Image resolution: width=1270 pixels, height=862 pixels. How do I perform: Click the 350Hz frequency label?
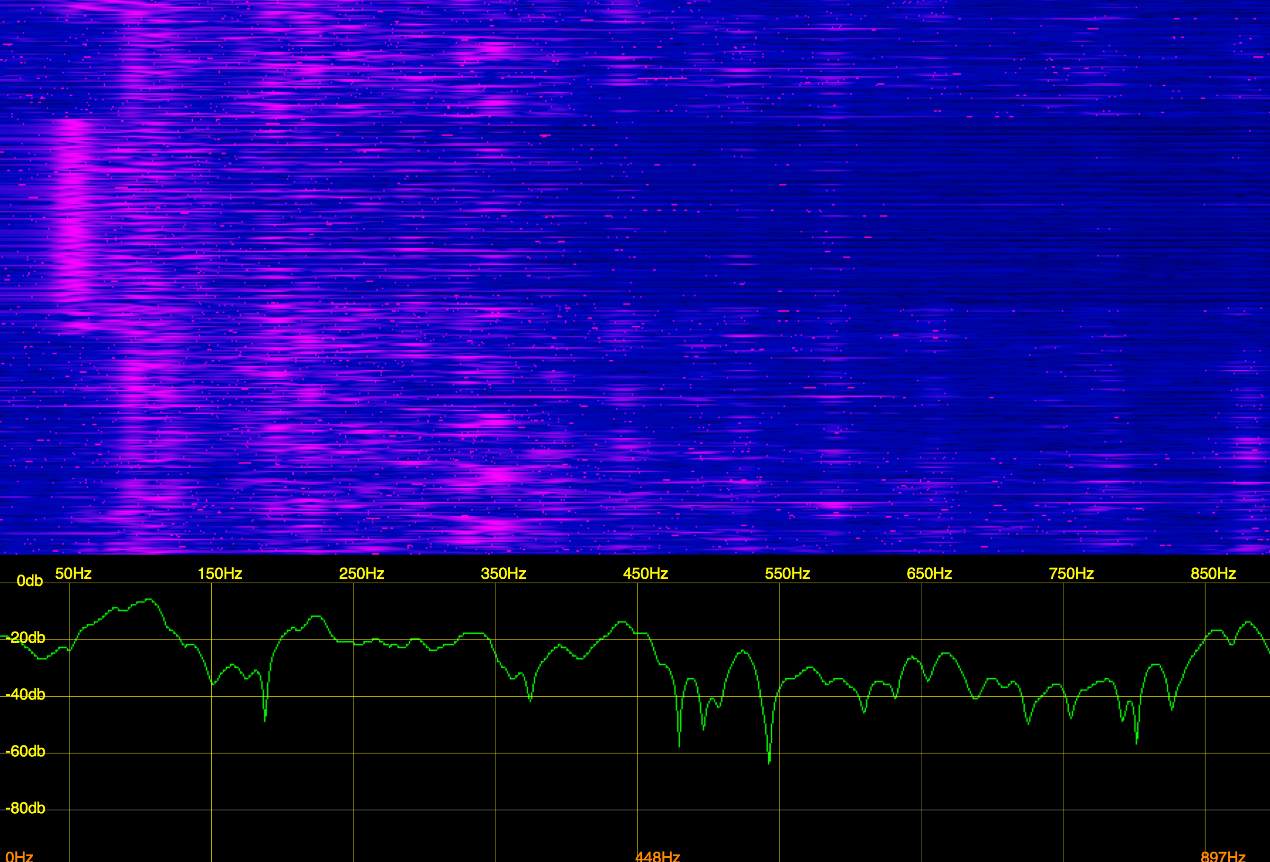point(503,574)
